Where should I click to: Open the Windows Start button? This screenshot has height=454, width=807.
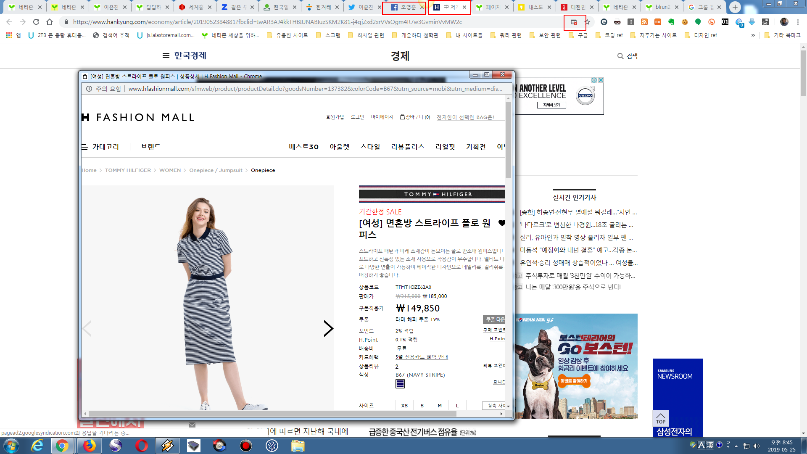click(11, 446)
